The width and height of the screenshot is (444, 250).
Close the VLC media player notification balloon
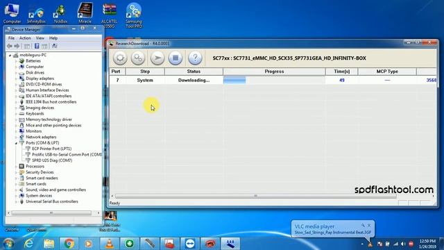tap(369, 225)
